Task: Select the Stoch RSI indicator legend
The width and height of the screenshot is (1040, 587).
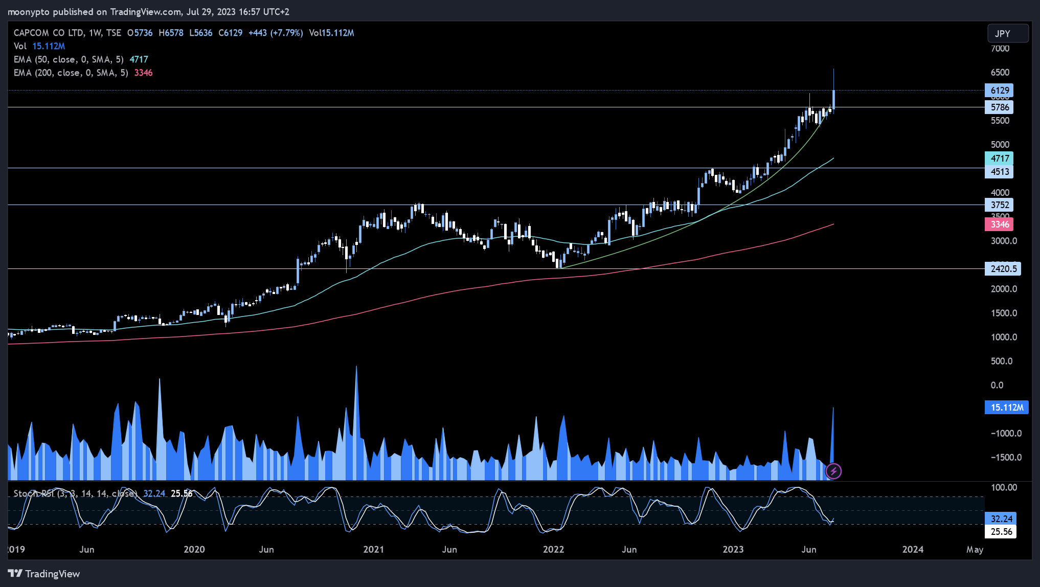Action: coord(75,493)
